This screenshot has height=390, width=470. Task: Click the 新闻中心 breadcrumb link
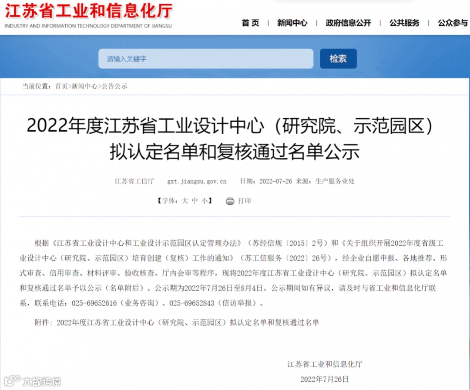[84, 86]
